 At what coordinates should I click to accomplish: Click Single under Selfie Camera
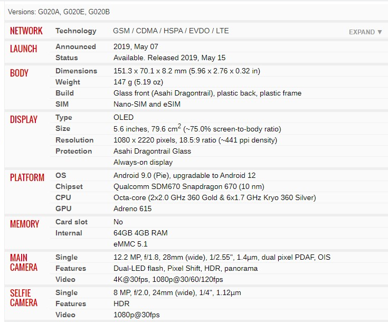(x=67, y=293)
